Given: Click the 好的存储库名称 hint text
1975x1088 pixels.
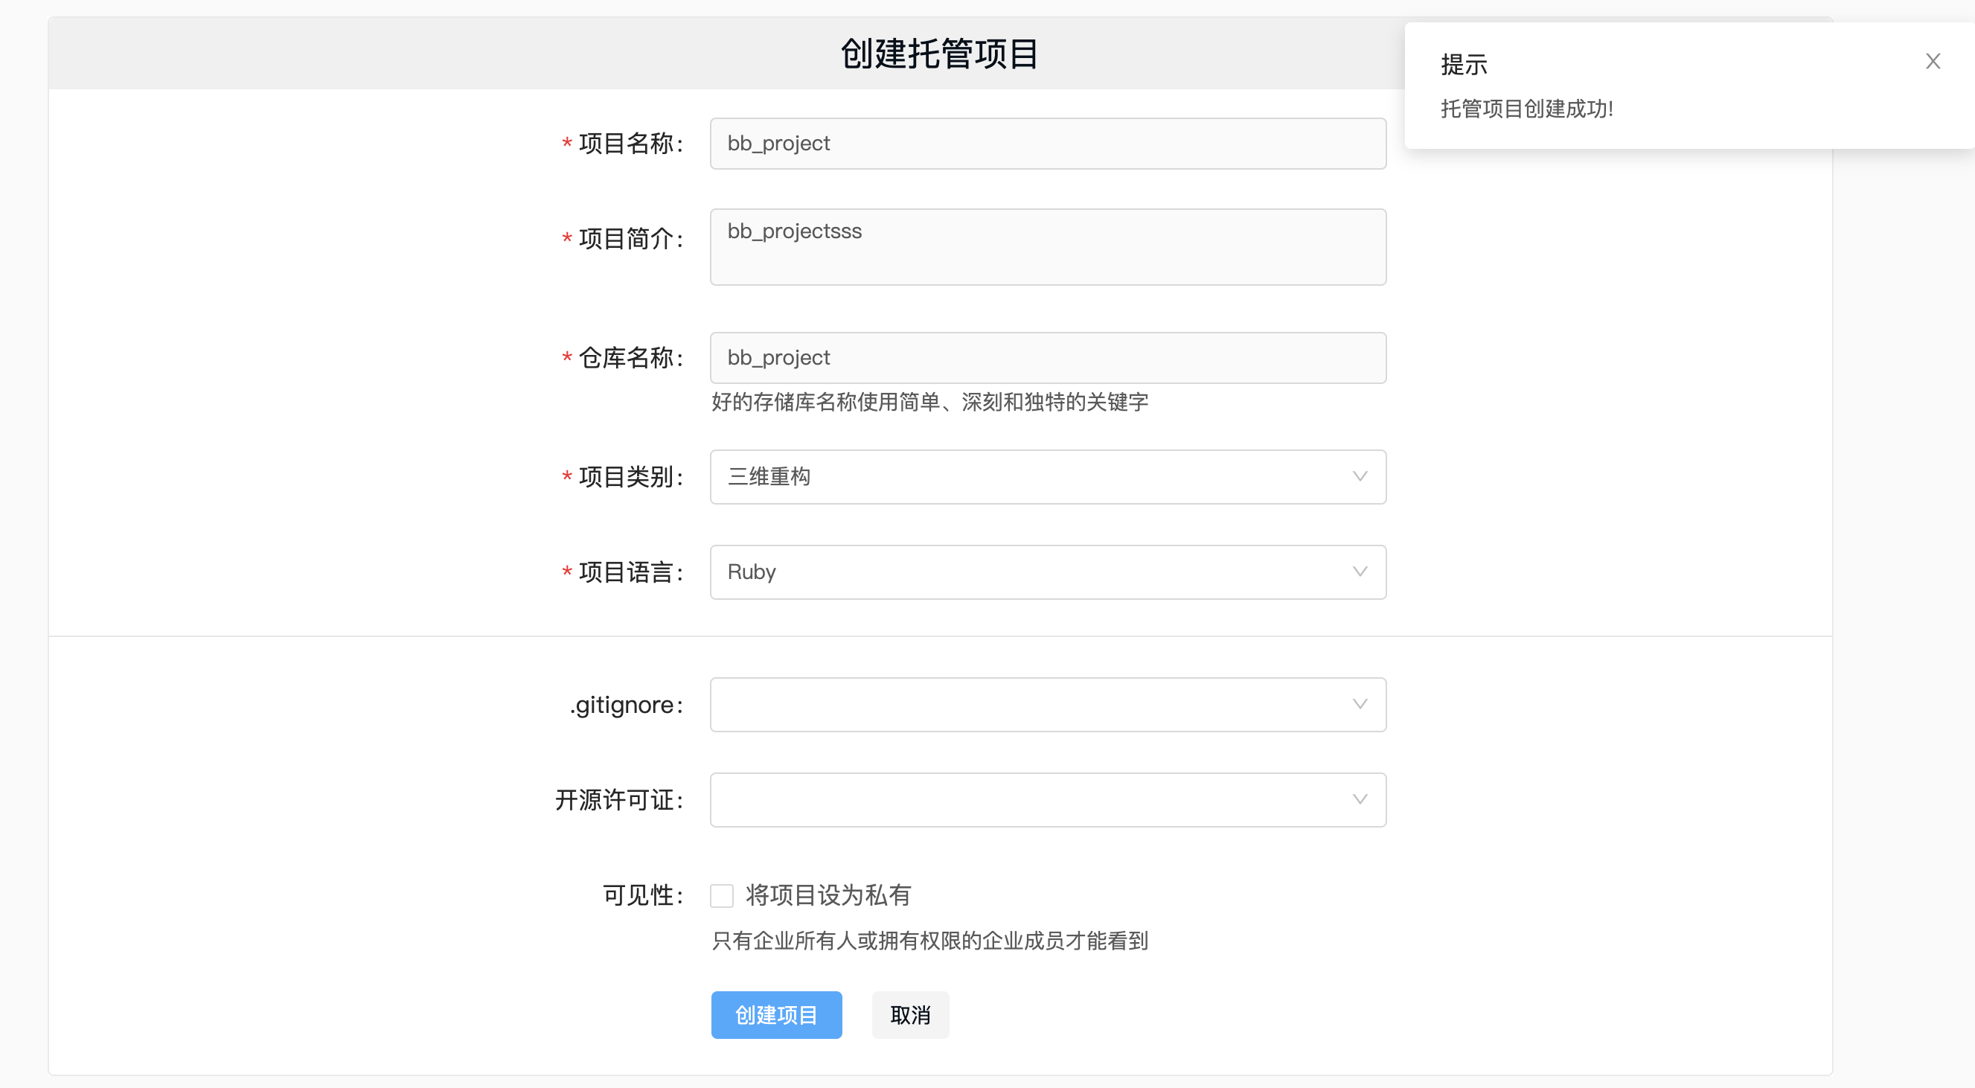Looking at the screenshot, I should coord(929,402).
